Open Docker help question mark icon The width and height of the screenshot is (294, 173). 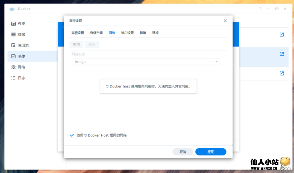(x=260, y=9)
